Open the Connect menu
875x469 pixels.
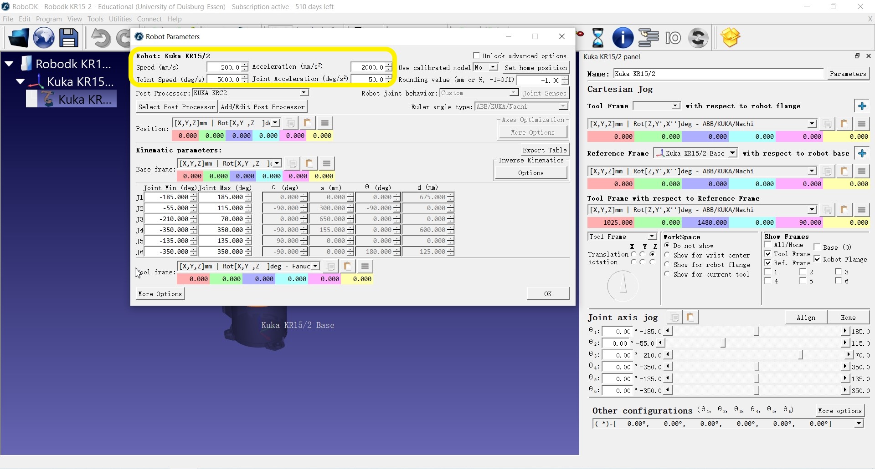(149, 19)
